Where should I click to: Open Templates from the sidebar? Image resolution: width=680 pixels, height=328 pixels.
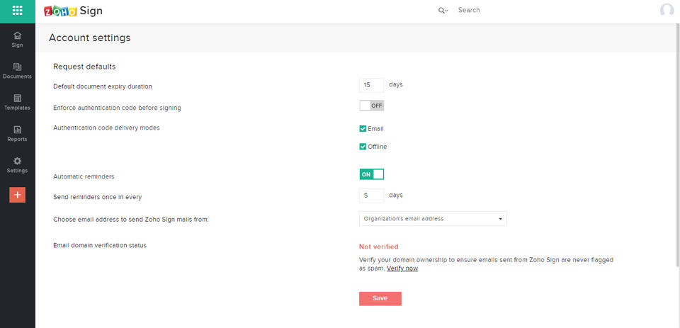pyautogui.click(x=17, y=103)
